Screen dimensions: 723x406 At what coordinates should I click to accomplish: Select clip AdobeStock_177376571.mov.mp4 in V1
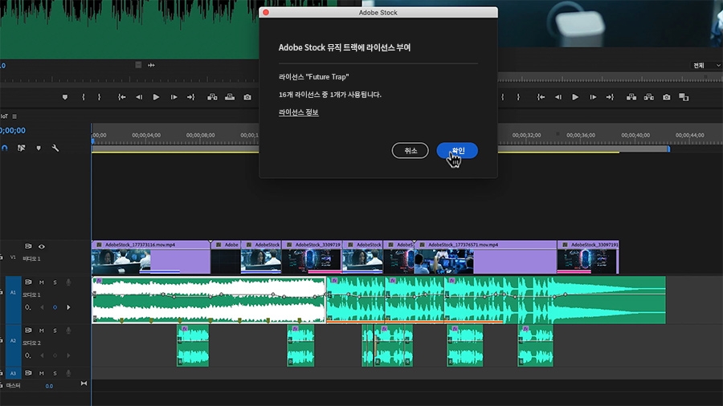pyautogui.click(x=485, y=258)
